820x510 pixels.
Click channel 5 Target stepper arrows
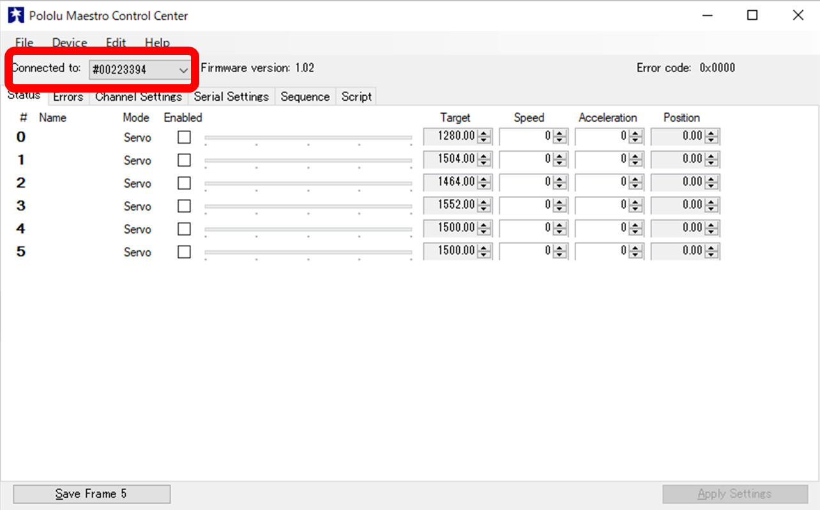[x=484, y=251]
